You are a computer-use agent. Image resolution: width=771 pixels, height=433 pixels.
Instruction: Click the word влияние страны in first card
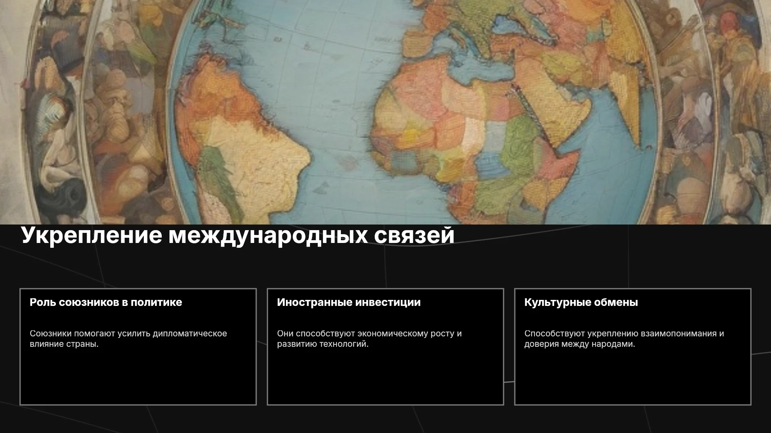[x=64, y=344]
